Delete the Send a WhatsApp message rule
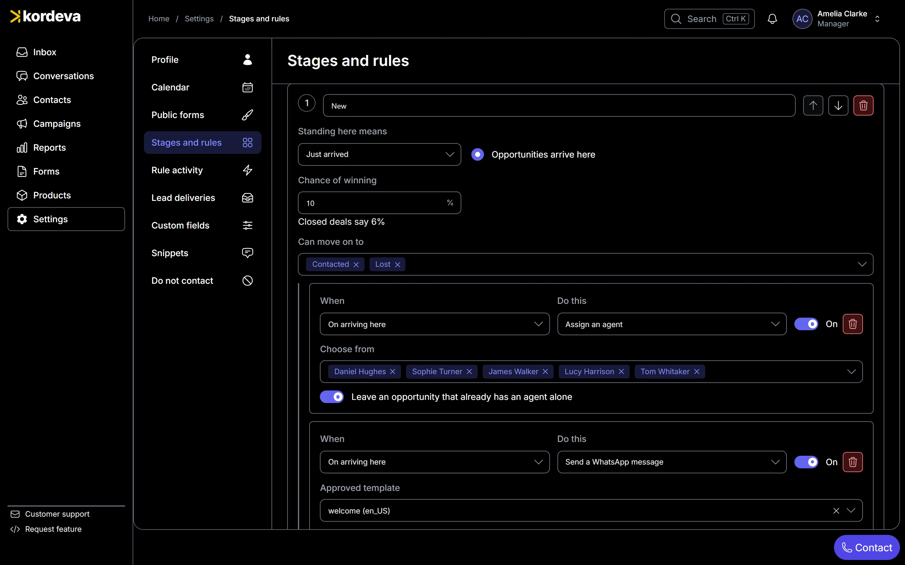 [853, 462]
